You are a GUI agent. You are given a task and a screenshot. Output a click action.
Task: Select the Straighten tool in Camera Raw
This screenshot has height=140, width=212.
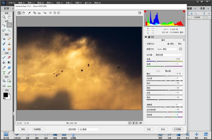(39, 13)
